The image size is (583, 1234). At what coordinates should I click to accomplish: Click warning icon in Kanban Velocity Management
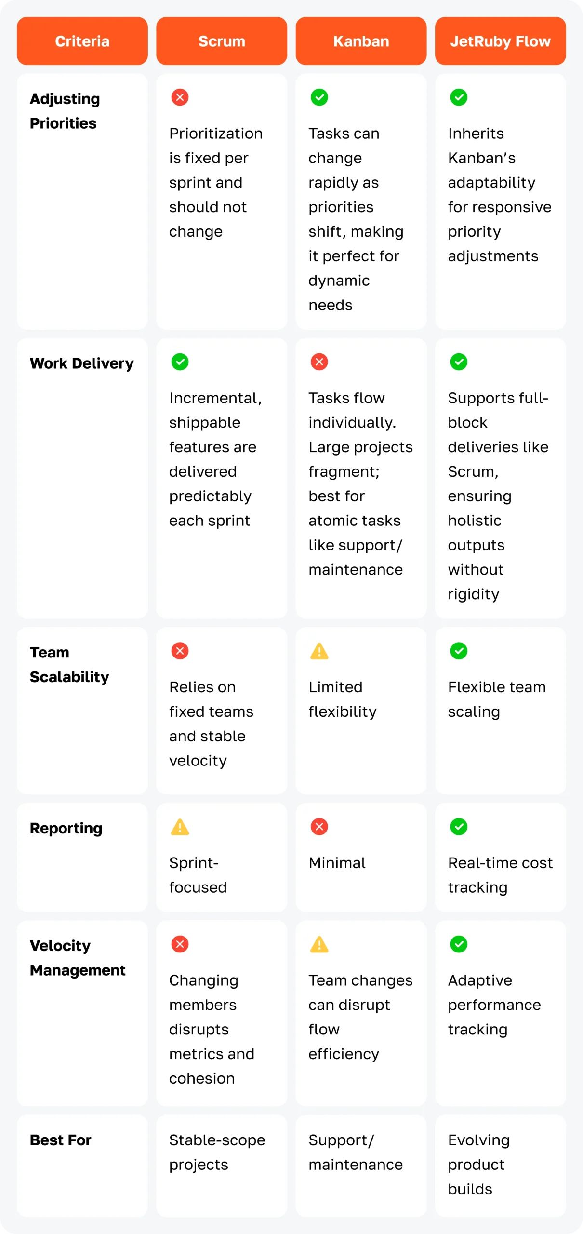[319, 945]
